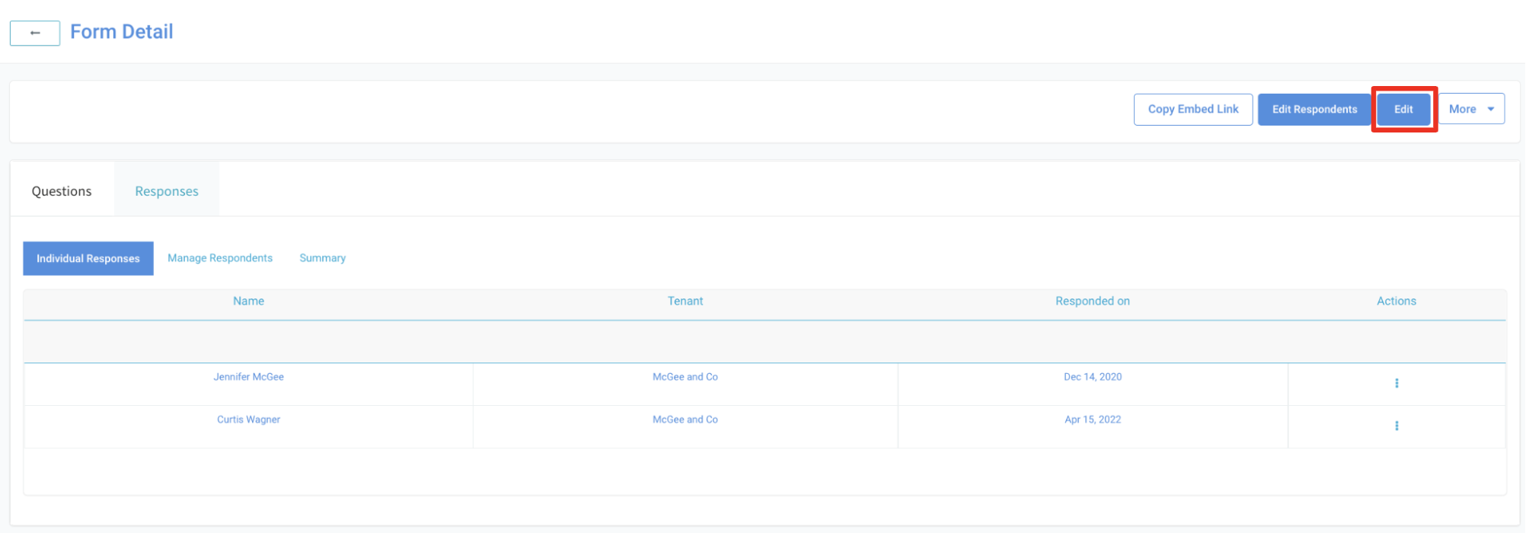
Task: Show Individual Responses view
Action: tap(88, 258)
